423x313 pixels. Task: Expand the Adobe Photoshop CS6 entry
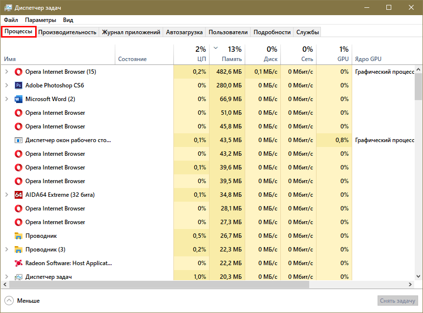tap(6, 85)
